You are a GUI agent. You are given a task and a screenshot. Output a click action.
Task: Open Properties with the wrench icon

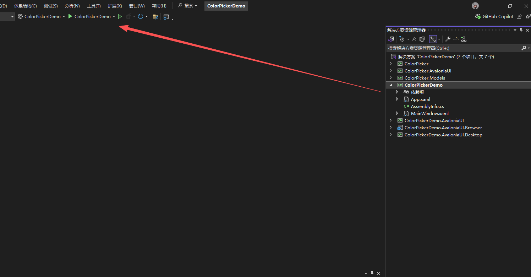tap(448, 39)
